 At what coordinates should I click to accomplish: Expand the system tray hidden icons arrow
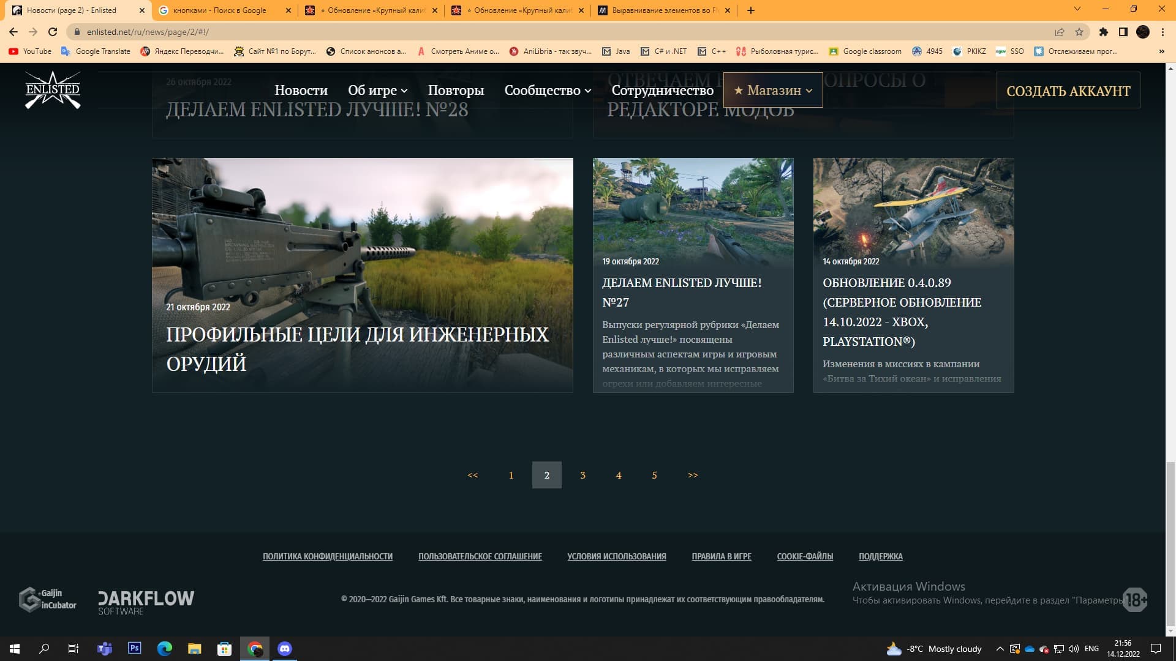1000,649
